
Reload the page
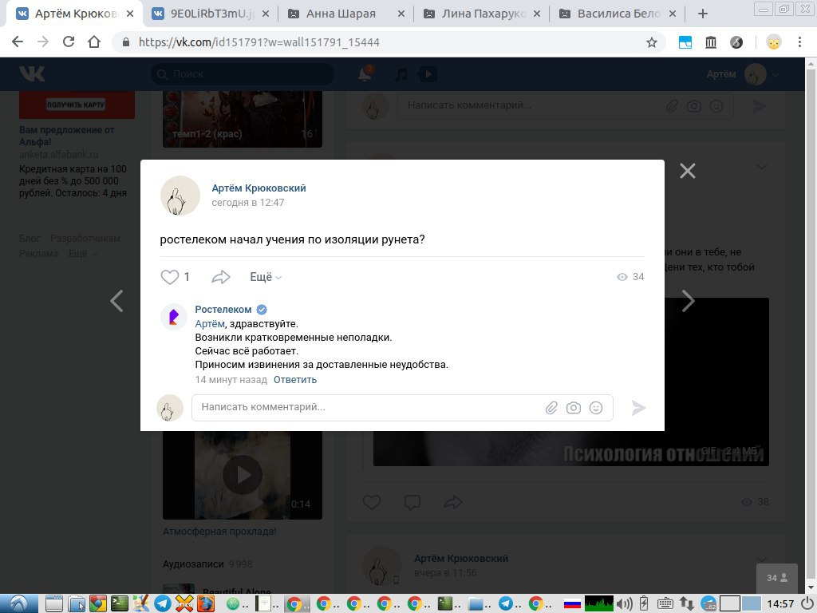[x=69, y=42]
